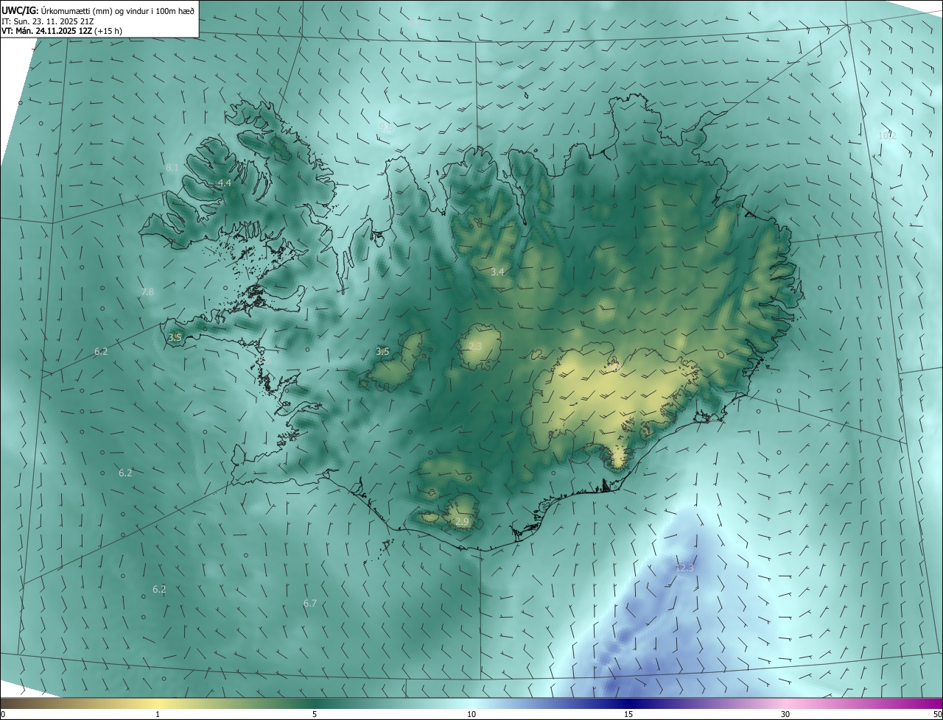The height and width of the screenshot is (720, 943).
Task: Click the '1' tick on the color scale
Action: pyautogui.click(x=158, y=714)
